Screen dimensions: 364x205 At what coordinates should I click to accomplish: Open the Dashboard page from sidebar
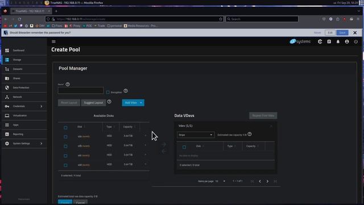[19, 51]
